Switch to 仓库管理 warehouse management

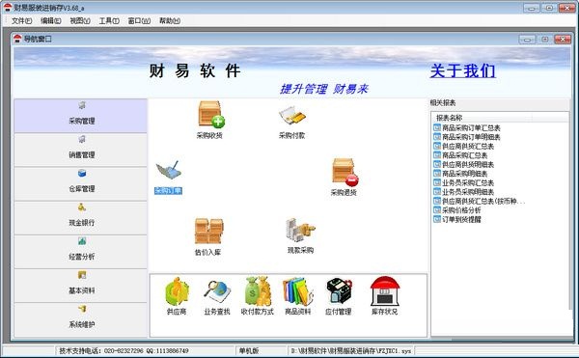click(81, 183)
